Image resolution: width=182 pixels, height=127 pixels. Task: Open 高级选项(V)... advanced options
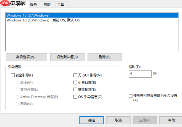[26, 57]
